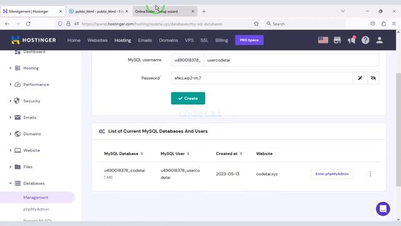Open the user profile icon
Screen dimensions: 401x226
(380, 40)
